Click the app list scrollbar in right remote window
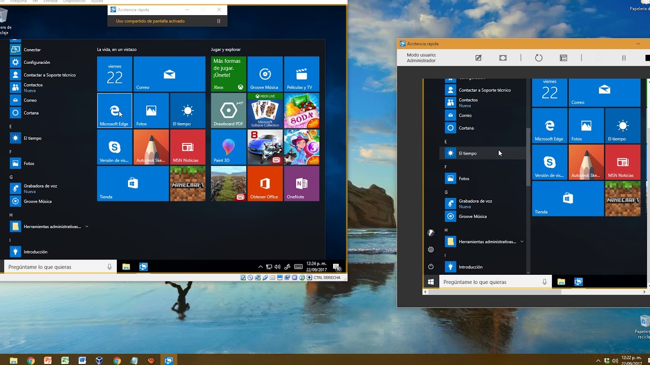The width and height of the screenshot is (650, 365). 528,157
